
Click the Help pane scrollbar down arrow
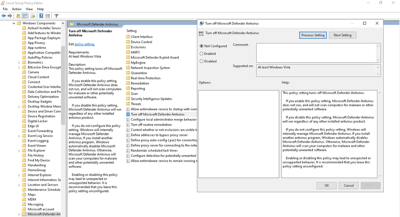(x=379, y=176)
